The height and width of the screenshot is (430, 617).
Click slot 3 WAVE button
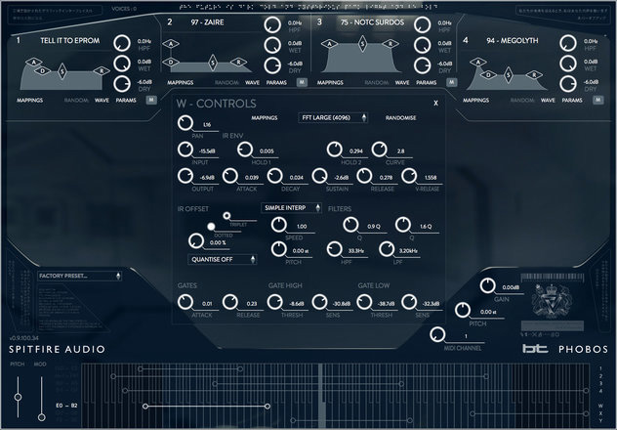(x=402, y=83)
